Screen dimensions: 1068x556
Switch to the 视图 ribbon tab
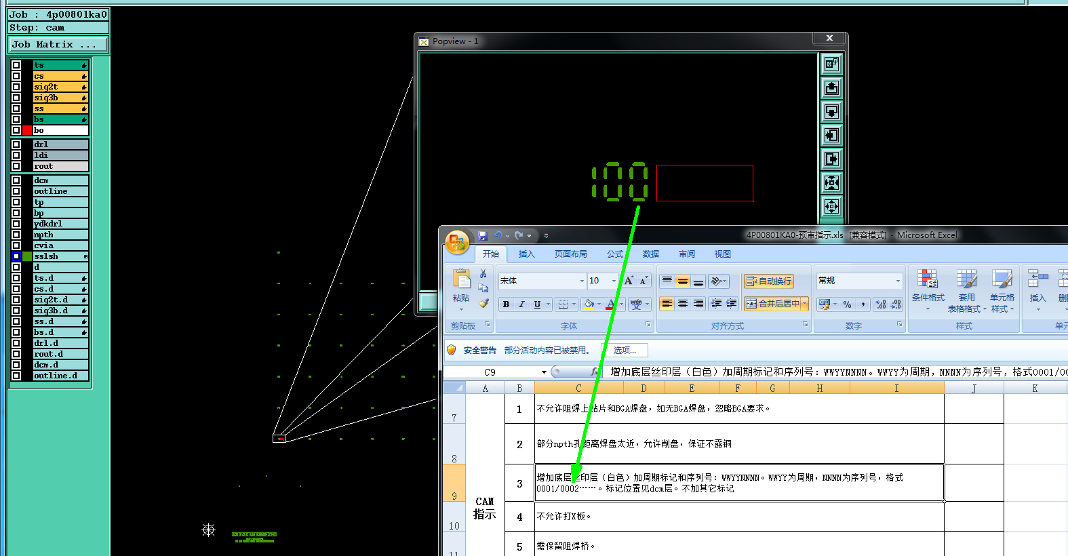tap(723, 254)
